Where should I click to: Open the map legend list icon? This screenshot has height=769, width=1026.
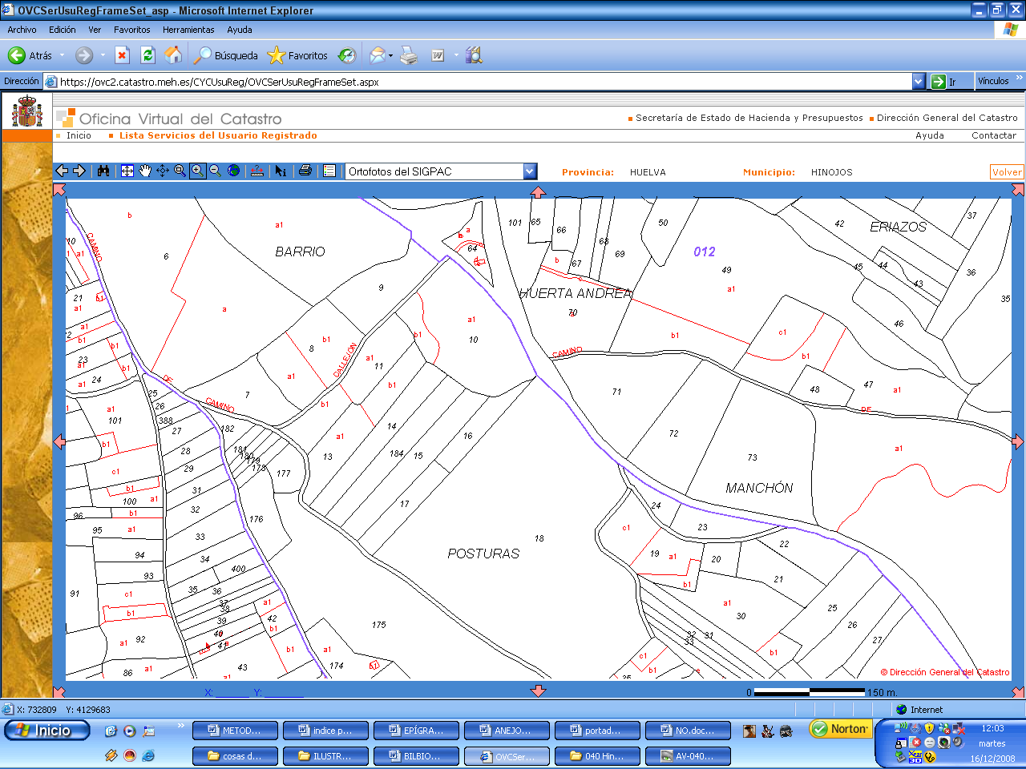329,171
